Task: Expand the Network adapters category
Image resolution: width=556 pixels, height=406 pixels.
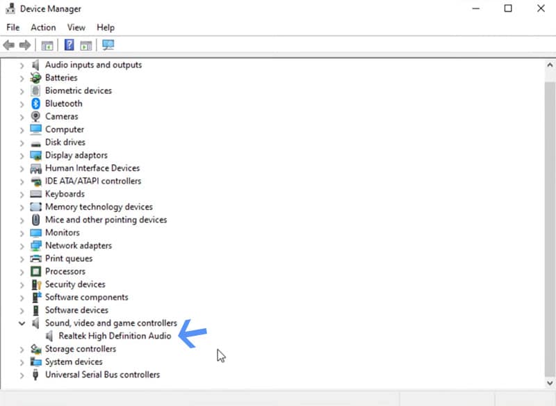Action: [x=22, y=245]
